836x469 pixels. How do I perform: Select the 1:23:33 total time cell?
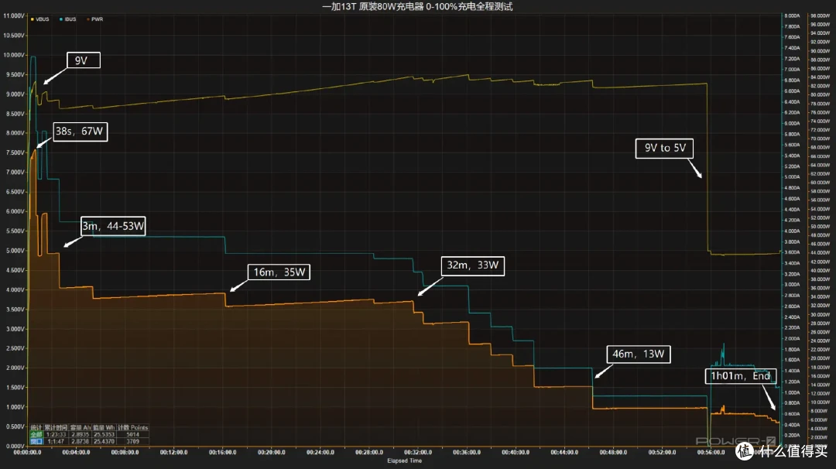56,434
